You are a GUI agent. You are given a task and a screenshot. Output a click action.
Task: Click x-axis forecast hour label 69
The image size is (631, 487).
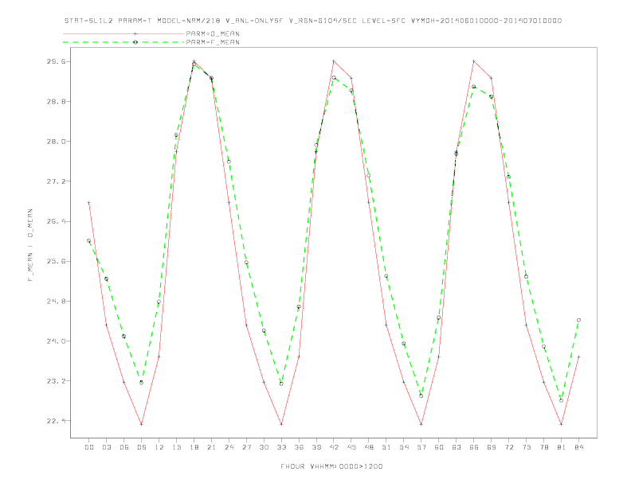coord(492,447)
